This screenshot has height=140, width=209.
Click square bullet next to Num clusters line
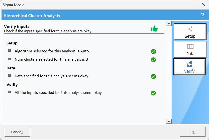pyautogui.click(x=9, y=59)
